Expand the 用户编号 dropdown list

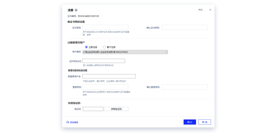(x=125, y=52)
